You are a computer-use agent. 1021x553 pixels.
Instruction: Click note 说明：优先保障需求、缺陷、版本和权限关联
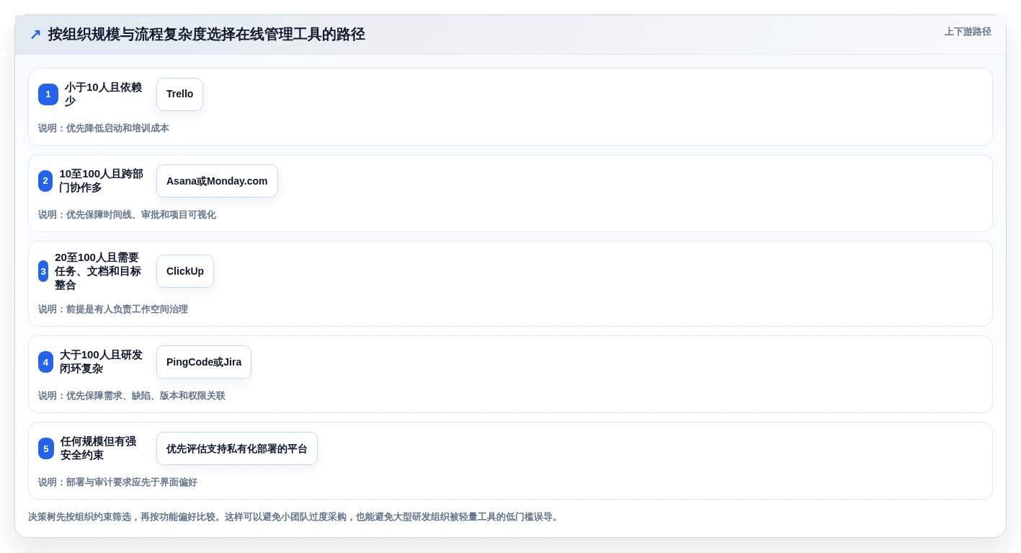coord(132,396)
